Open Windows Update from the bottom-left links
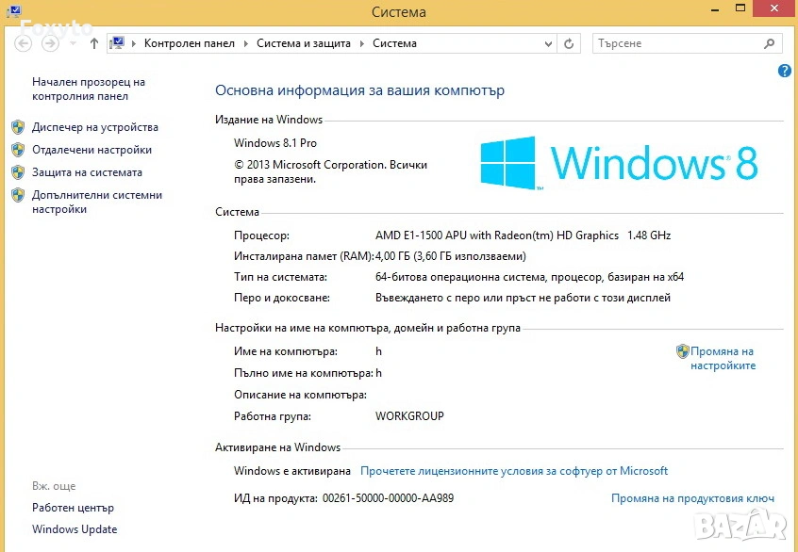 pos(75,529)
